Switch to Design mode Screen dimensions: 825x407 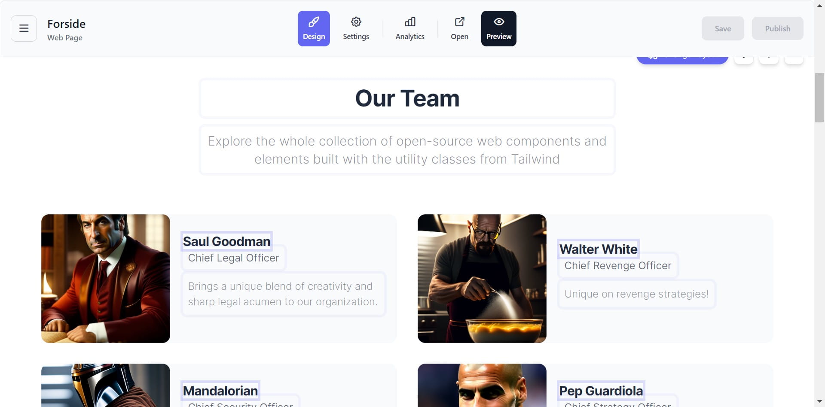(314, 28)
